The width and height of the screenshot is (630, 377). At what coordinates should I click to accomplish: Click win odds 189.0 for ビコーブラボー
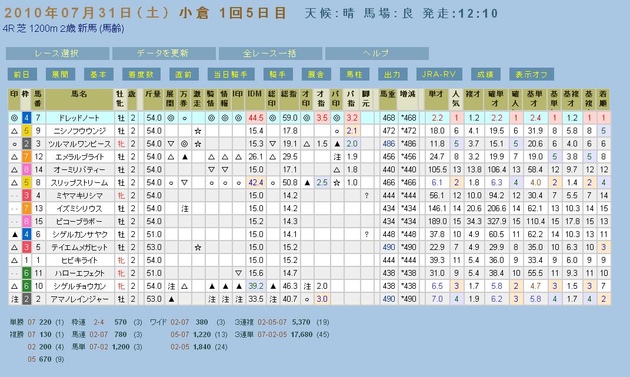point(437,221)
